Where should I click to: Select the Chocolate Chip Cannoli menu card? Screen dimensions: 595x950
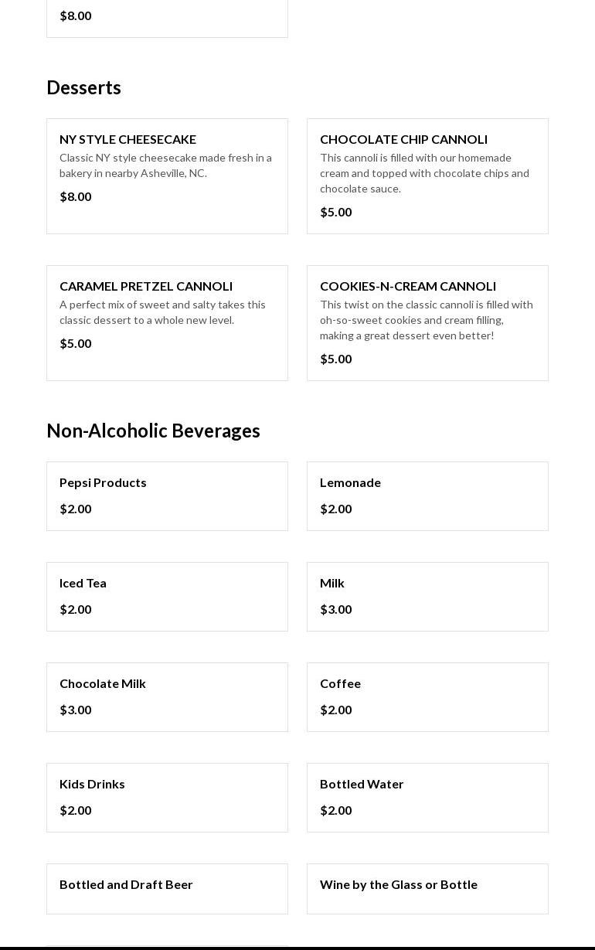(x=427, y=176)
